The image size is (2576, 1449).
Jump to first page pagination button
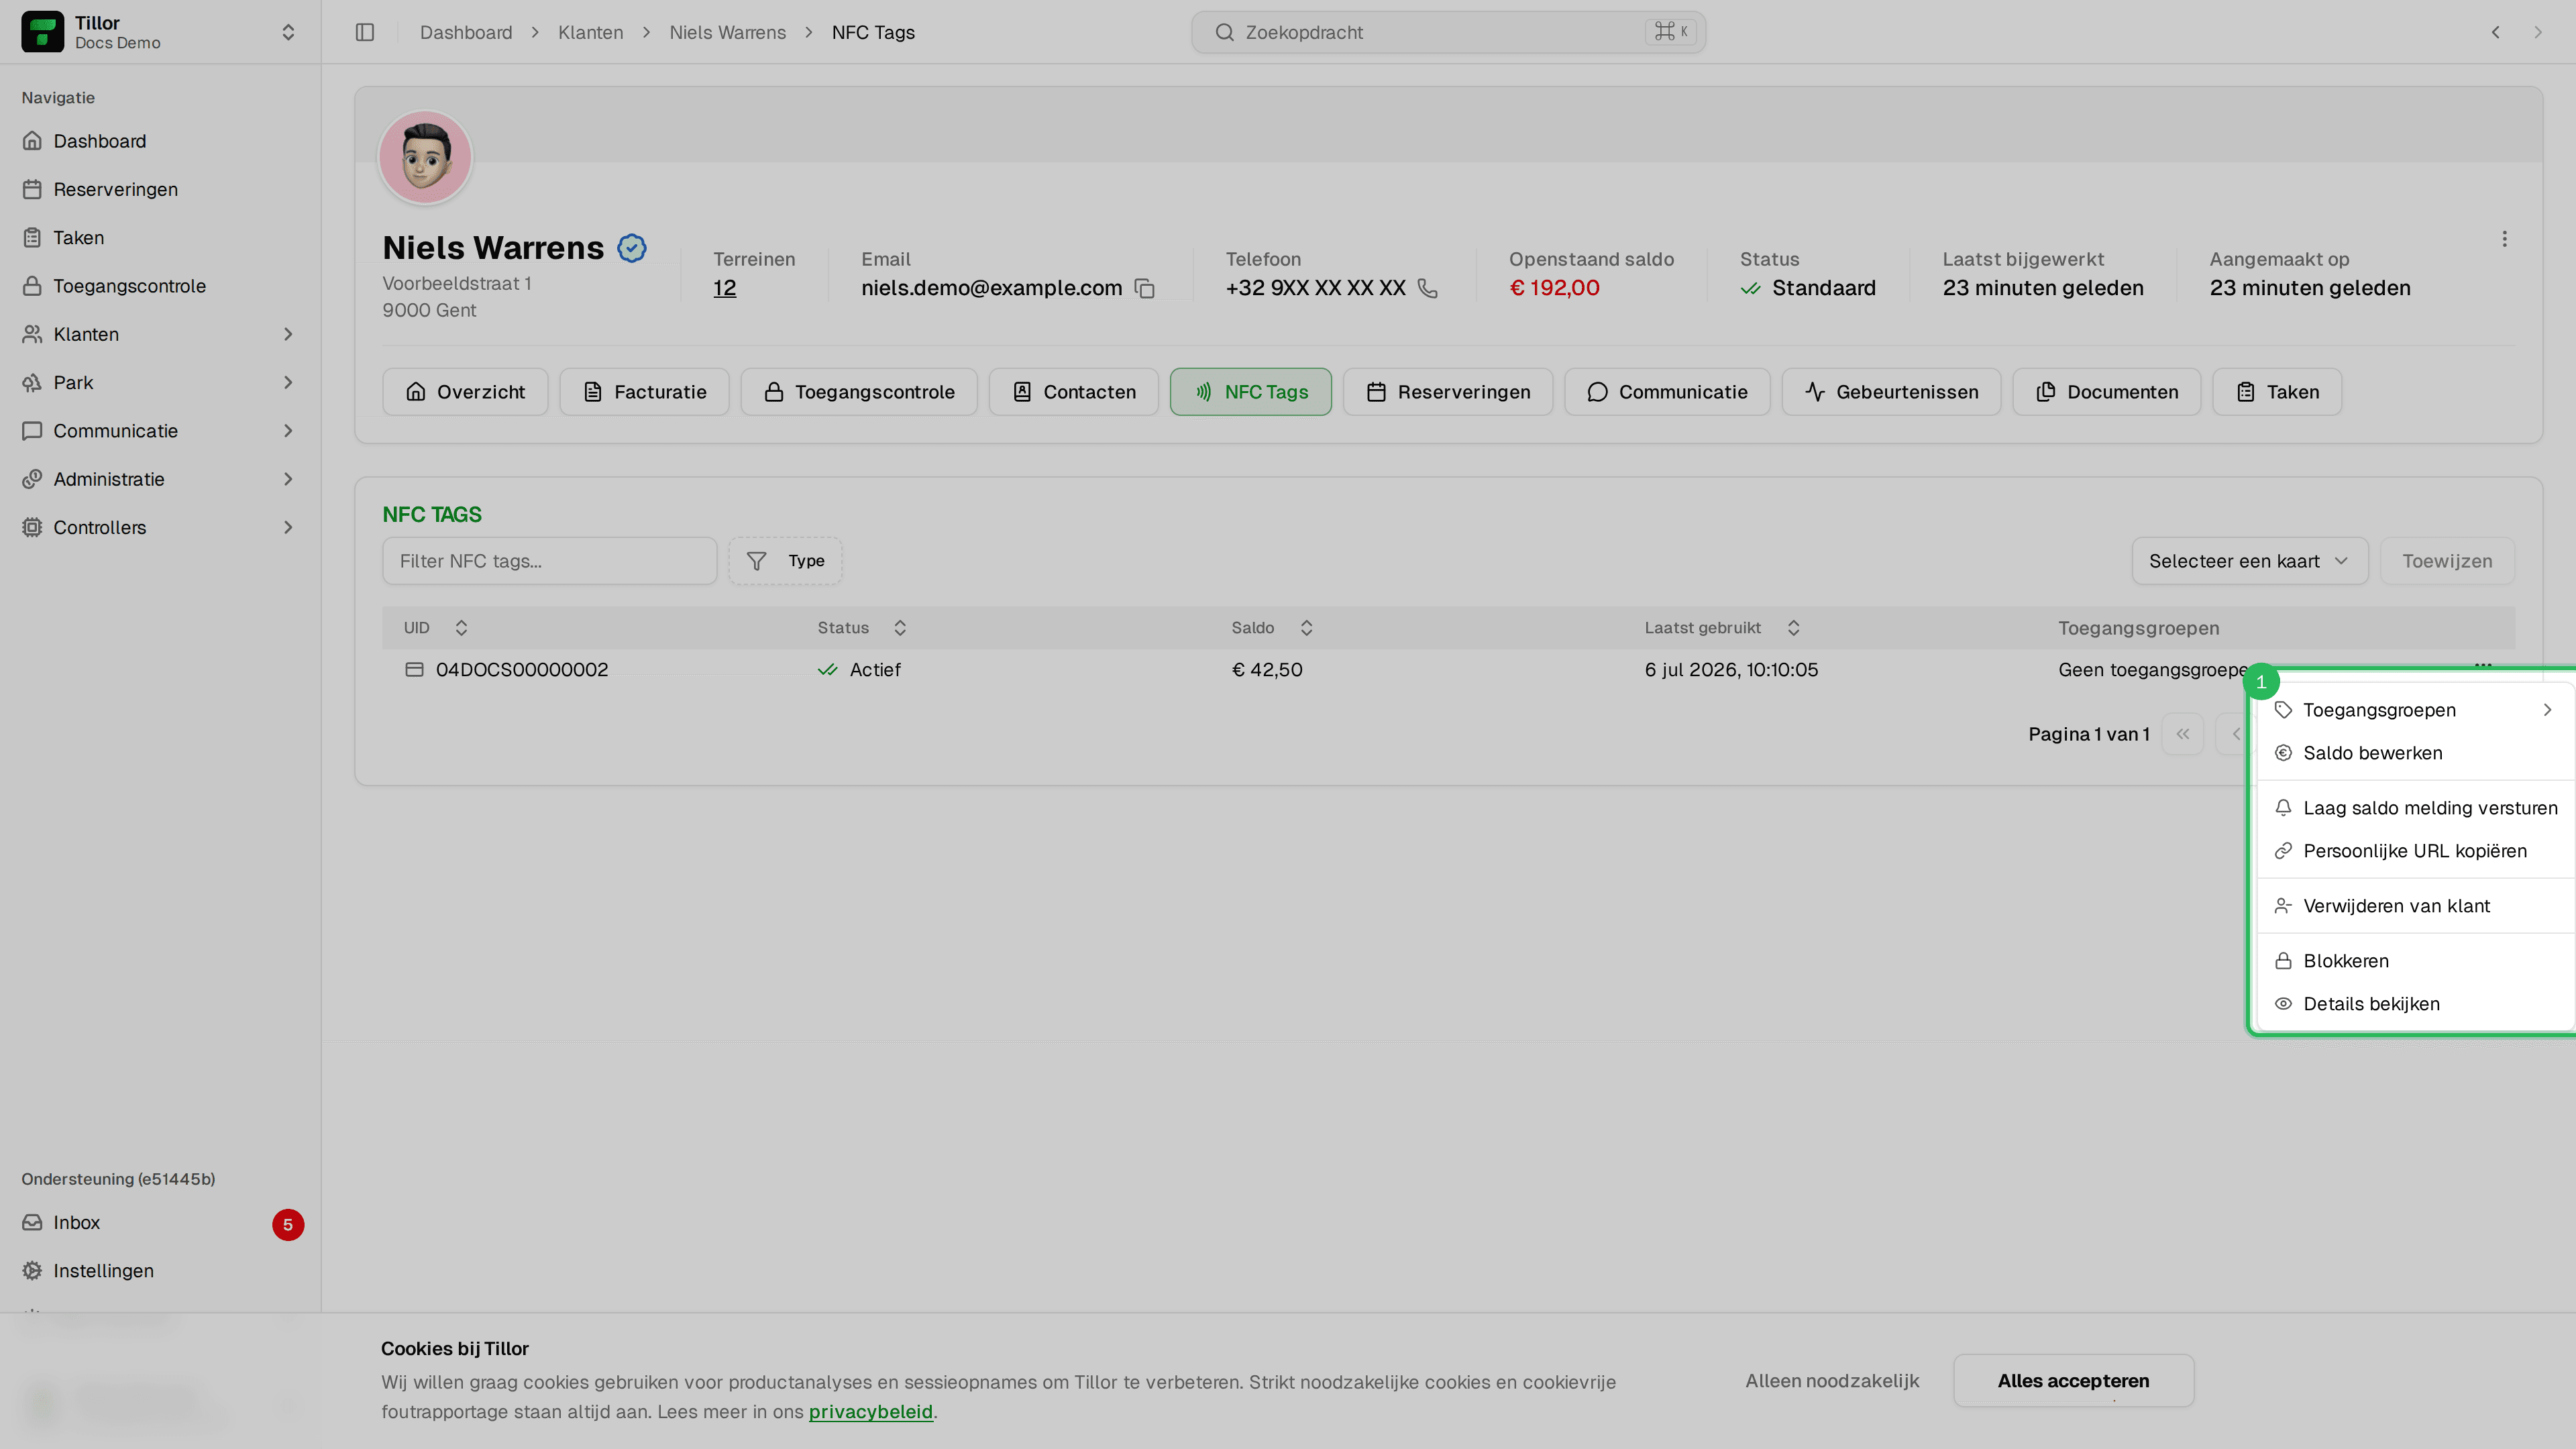[x=2183, y=734]
